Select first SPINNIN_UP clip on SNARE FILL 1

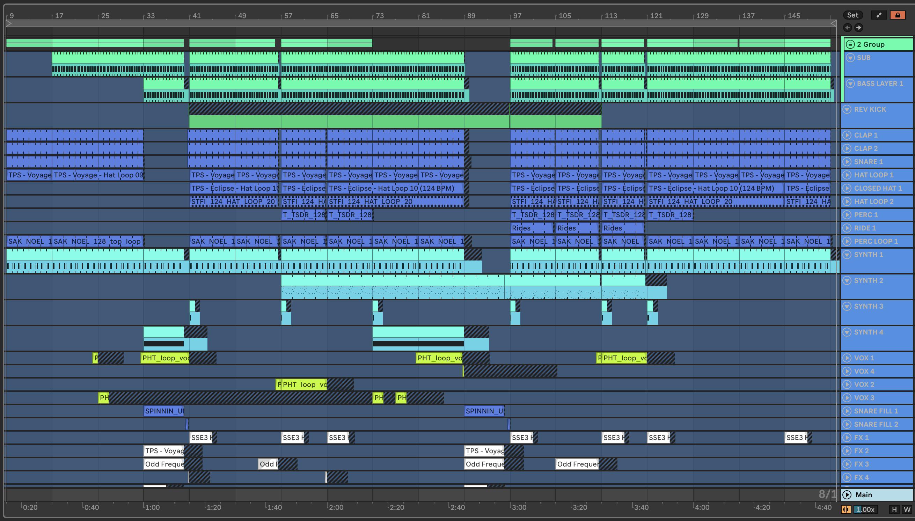[x=164, y=411]
